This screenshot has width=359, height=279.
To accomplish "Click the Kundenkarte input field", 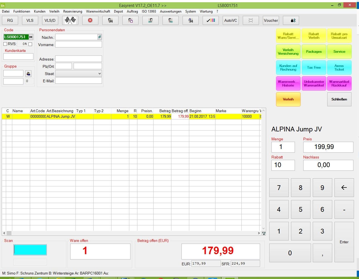I will [x=18, y=57].
